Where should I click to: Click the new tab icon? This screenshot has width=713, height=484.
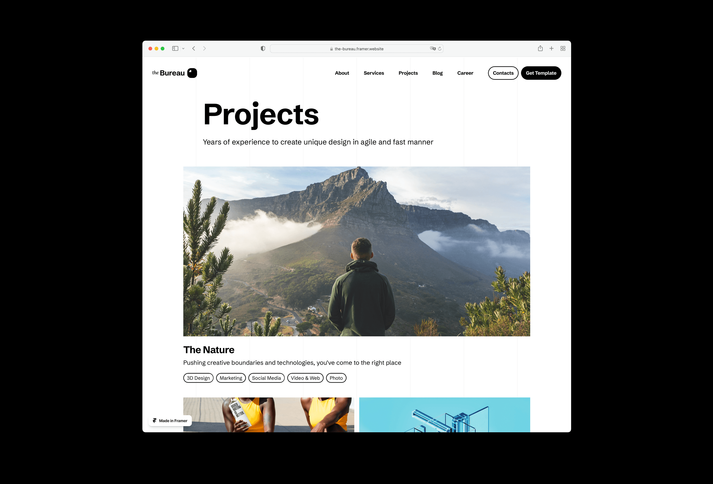551,49
